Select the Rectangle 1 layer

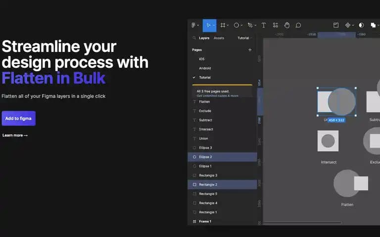[x=223, y=212]
